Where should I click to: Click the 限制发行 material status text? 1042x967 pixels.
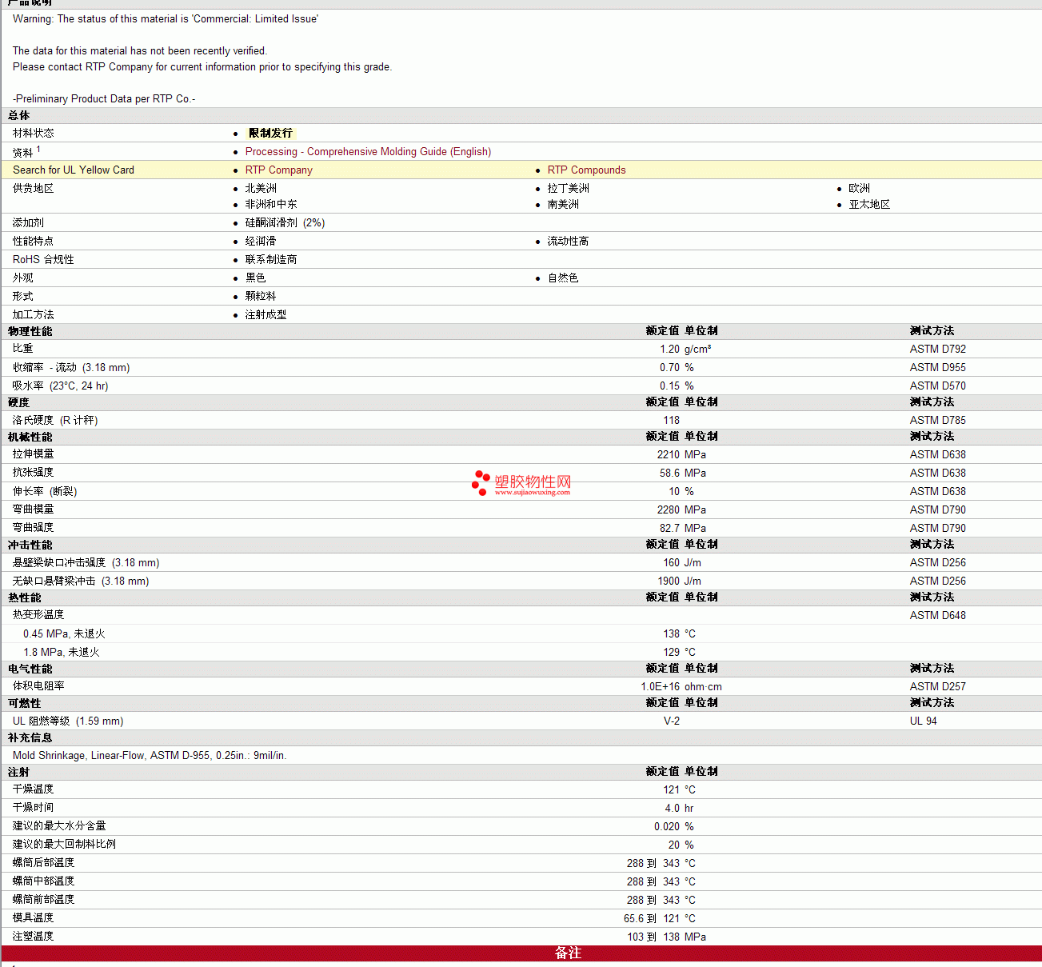pos(270,134)
